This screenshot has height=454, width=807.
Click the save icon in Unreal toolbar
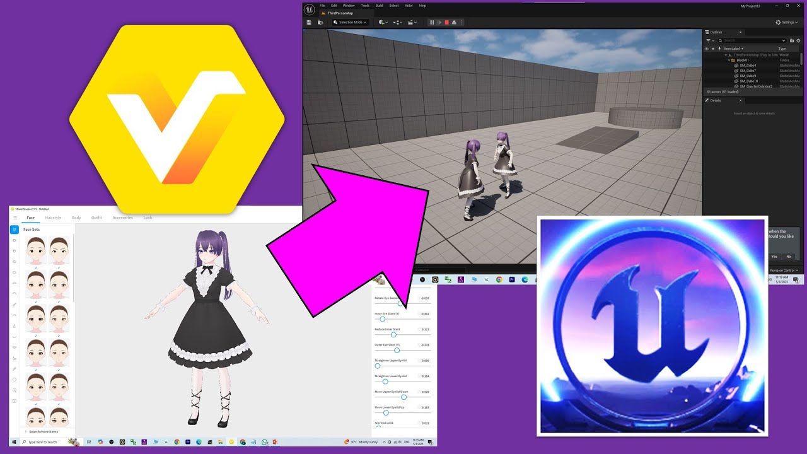[309, 22]
